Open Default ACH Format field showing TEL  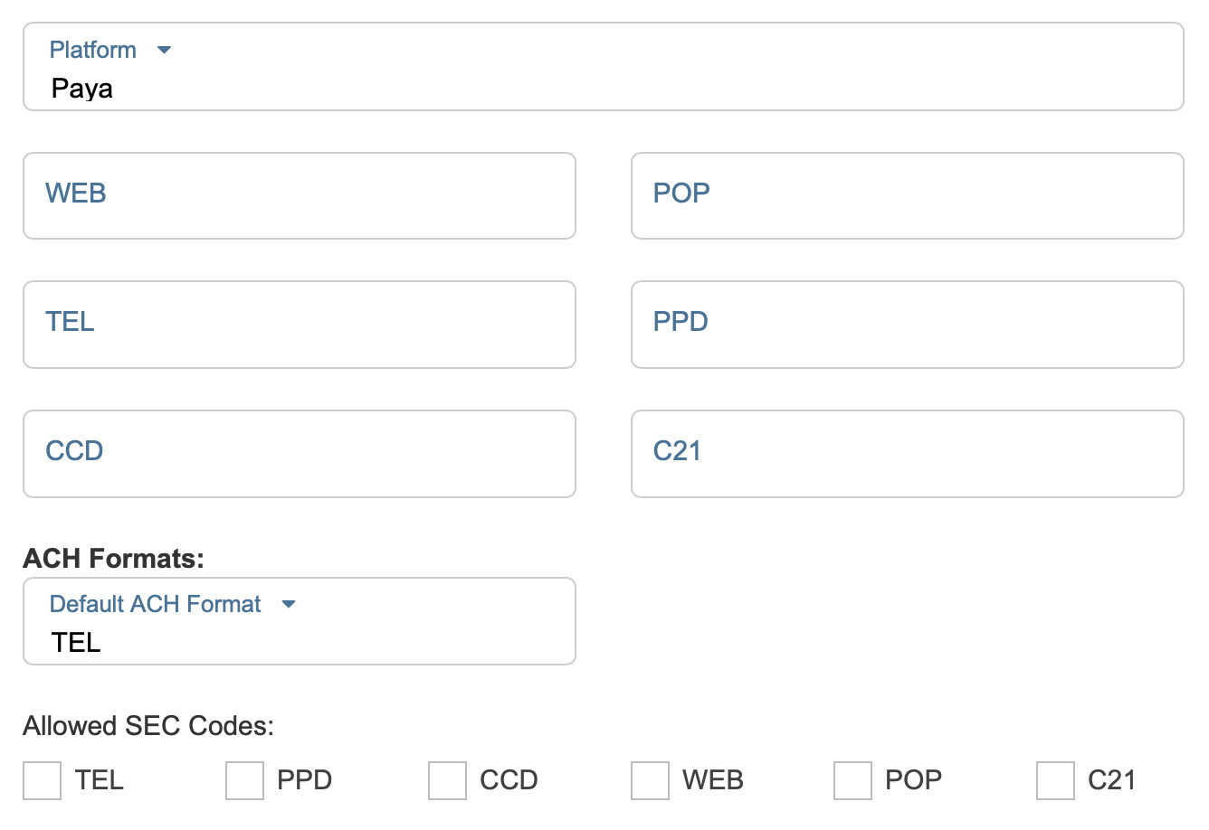tap(300, 641)
